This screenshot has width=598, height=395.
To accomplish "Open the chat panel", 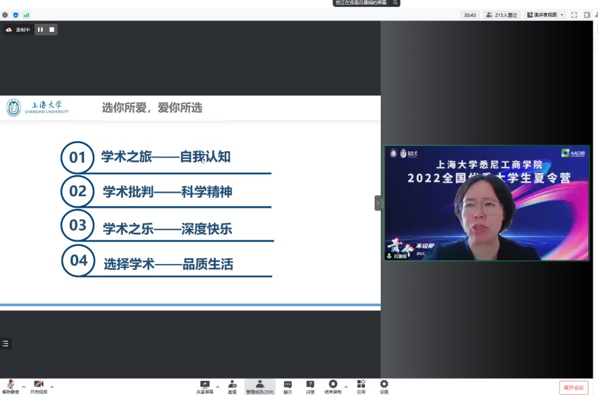I will click(288, 385).
